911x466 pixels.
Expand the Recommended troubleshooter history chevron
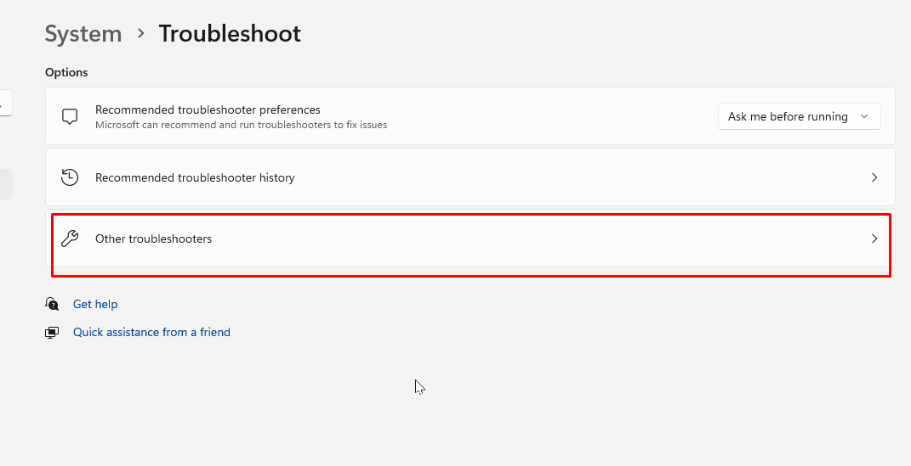[874, 177]
